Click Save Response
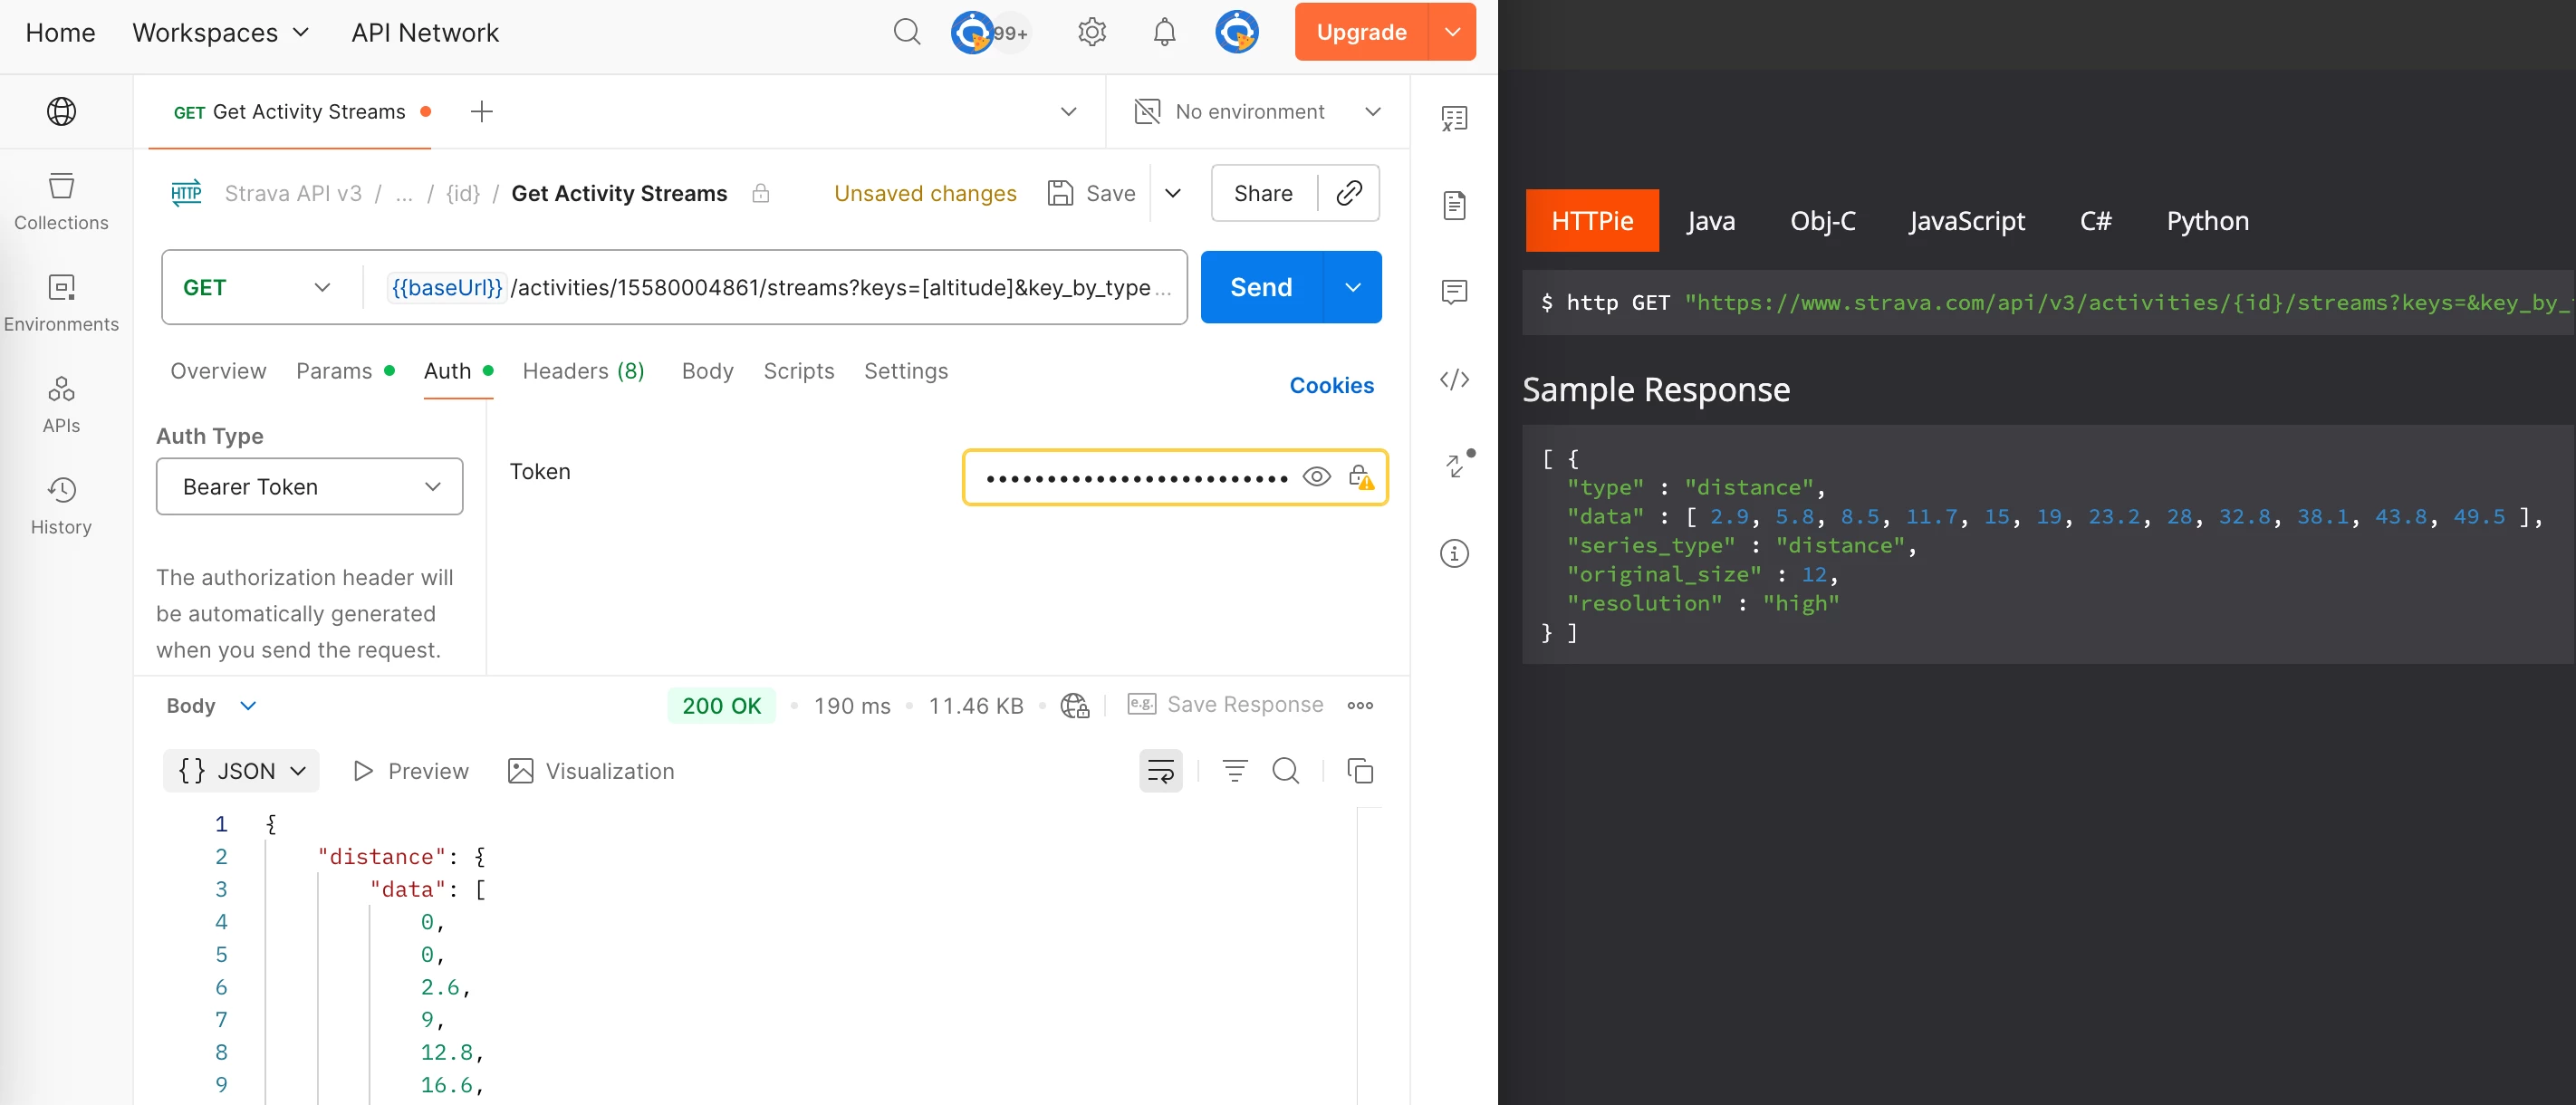2576x1105 pixels. click(x=1225, y=705)
